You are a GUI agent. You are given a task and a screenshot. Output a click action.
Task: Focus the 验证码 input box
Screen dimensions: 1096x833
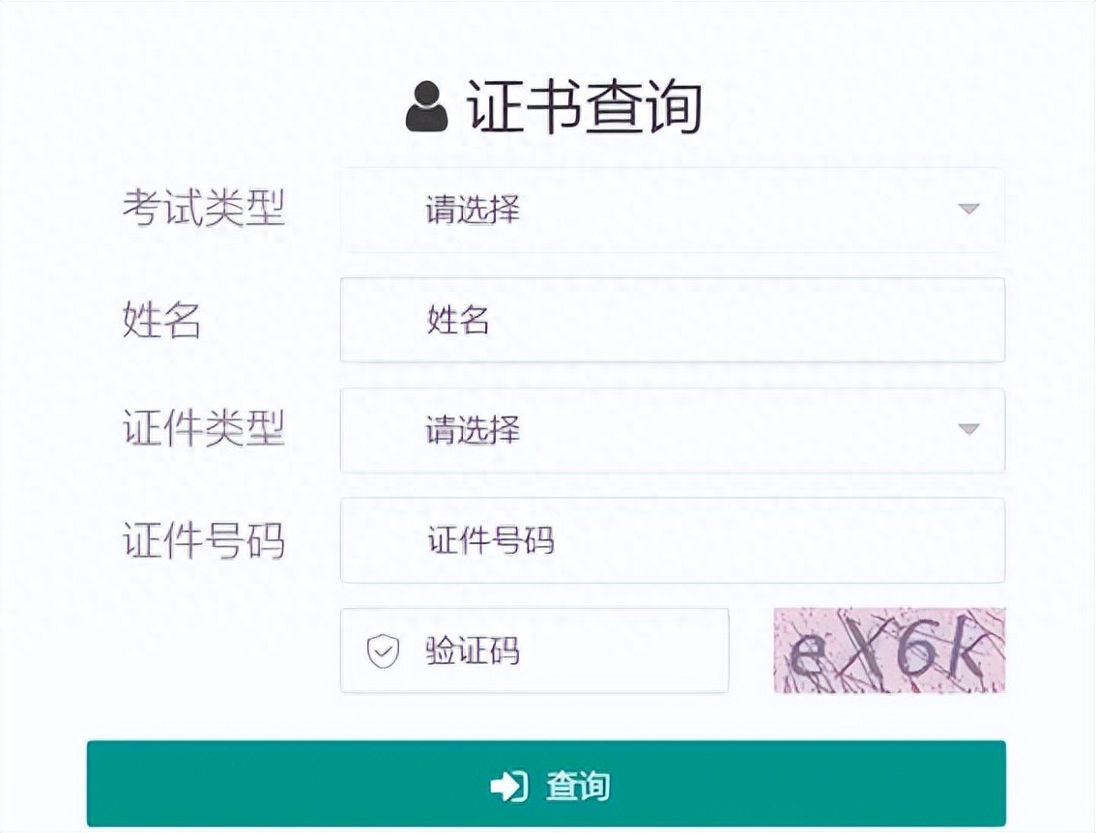pyautogui.click(x=534, y=650)
